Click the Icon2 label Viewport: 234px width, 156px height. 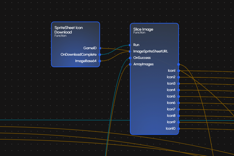click(171, 77)
